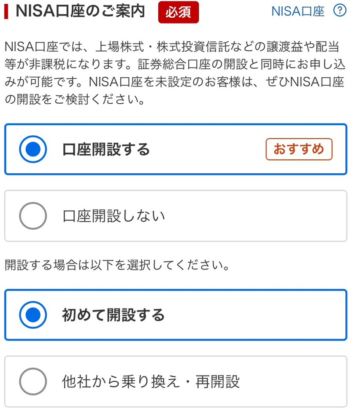Click the NISA口座のご案内 heading
The height and width of the screenshot is (411, 352).
pos(80,12)
